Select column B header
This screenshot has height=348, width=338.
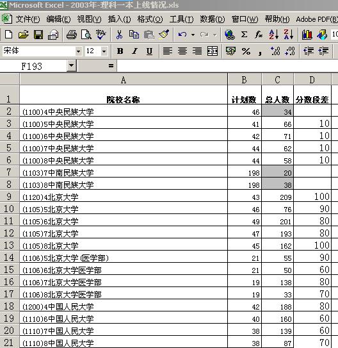pyautogui.click(x=245, y=79)
